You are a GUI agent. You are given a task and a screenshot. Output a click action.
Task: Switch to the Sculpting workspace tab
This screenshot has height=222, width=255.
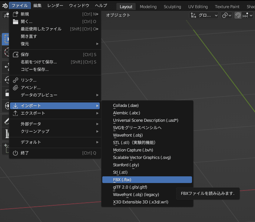(172, 7)
